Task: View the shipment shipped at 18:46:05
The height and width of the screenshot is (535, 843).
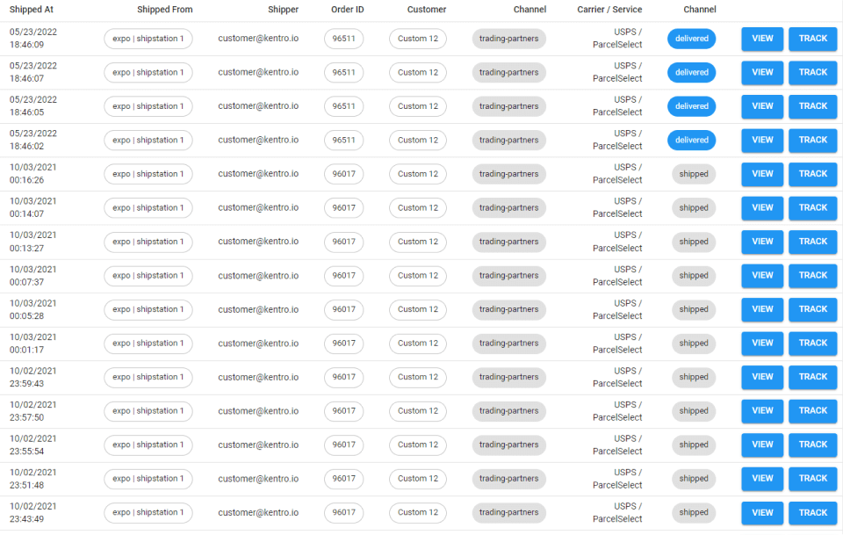Action: tap(762, 106)
